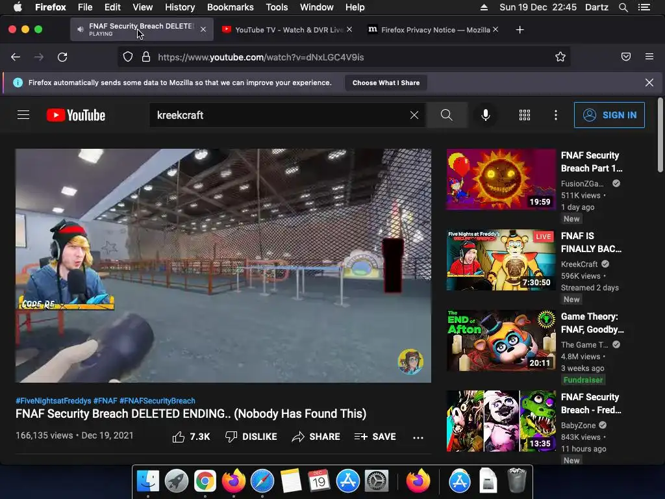Screen dimensions: 665x499
Task: Click the FusionZGa... channel name
Action: (582, 183)
